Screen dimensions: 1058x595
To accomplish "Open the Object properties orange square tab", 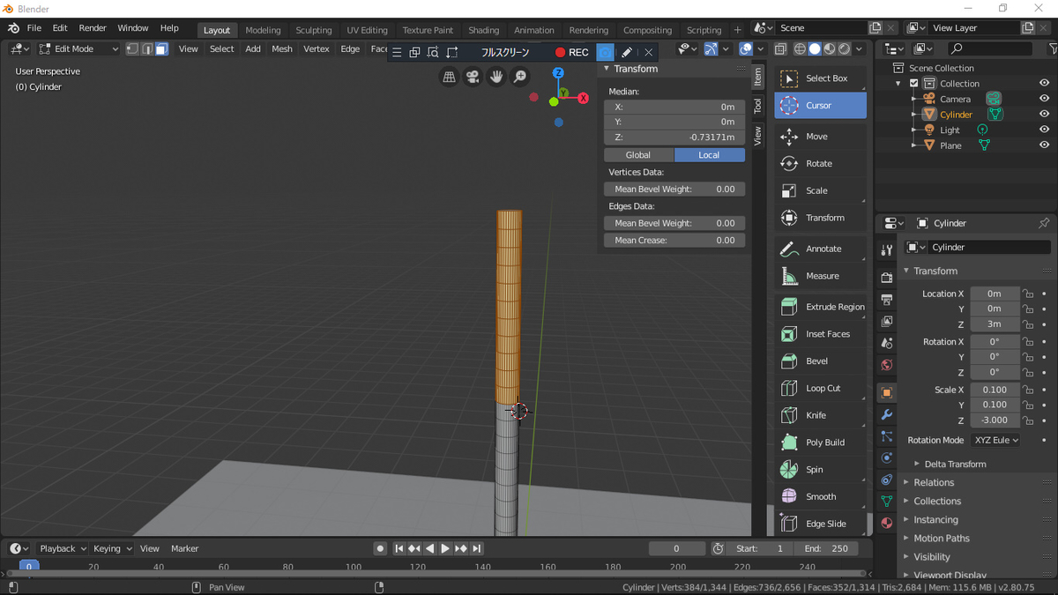I will pyautogui.click(x=887, y=392).
